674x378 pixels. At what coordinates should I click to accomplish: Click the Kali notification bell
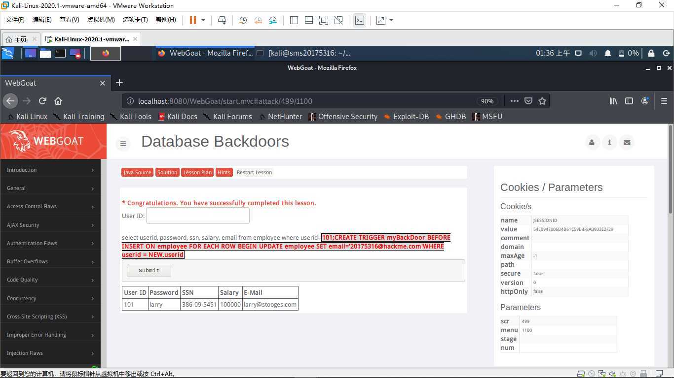coord(608,53)
